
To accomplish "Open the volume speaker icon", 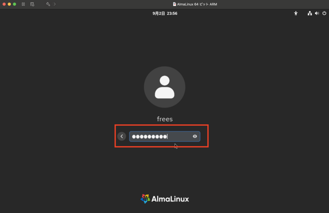I will tap(317, 14).
